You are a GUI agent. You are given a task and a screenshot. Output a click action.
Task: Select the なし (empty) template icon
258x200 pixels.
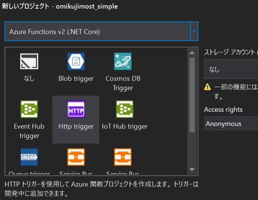point(29,61)
